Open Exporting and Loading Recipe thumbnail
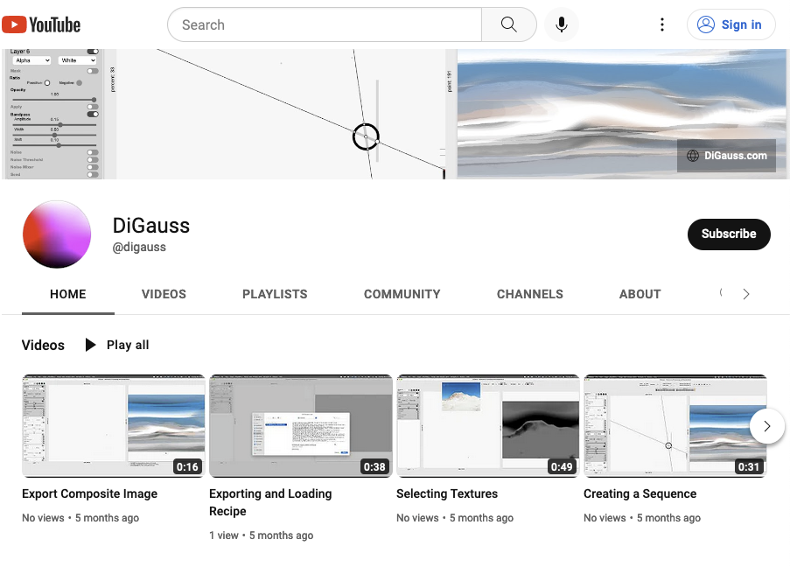Image resolution: width=790 pixels, height=567 pixels. (301, 426)
